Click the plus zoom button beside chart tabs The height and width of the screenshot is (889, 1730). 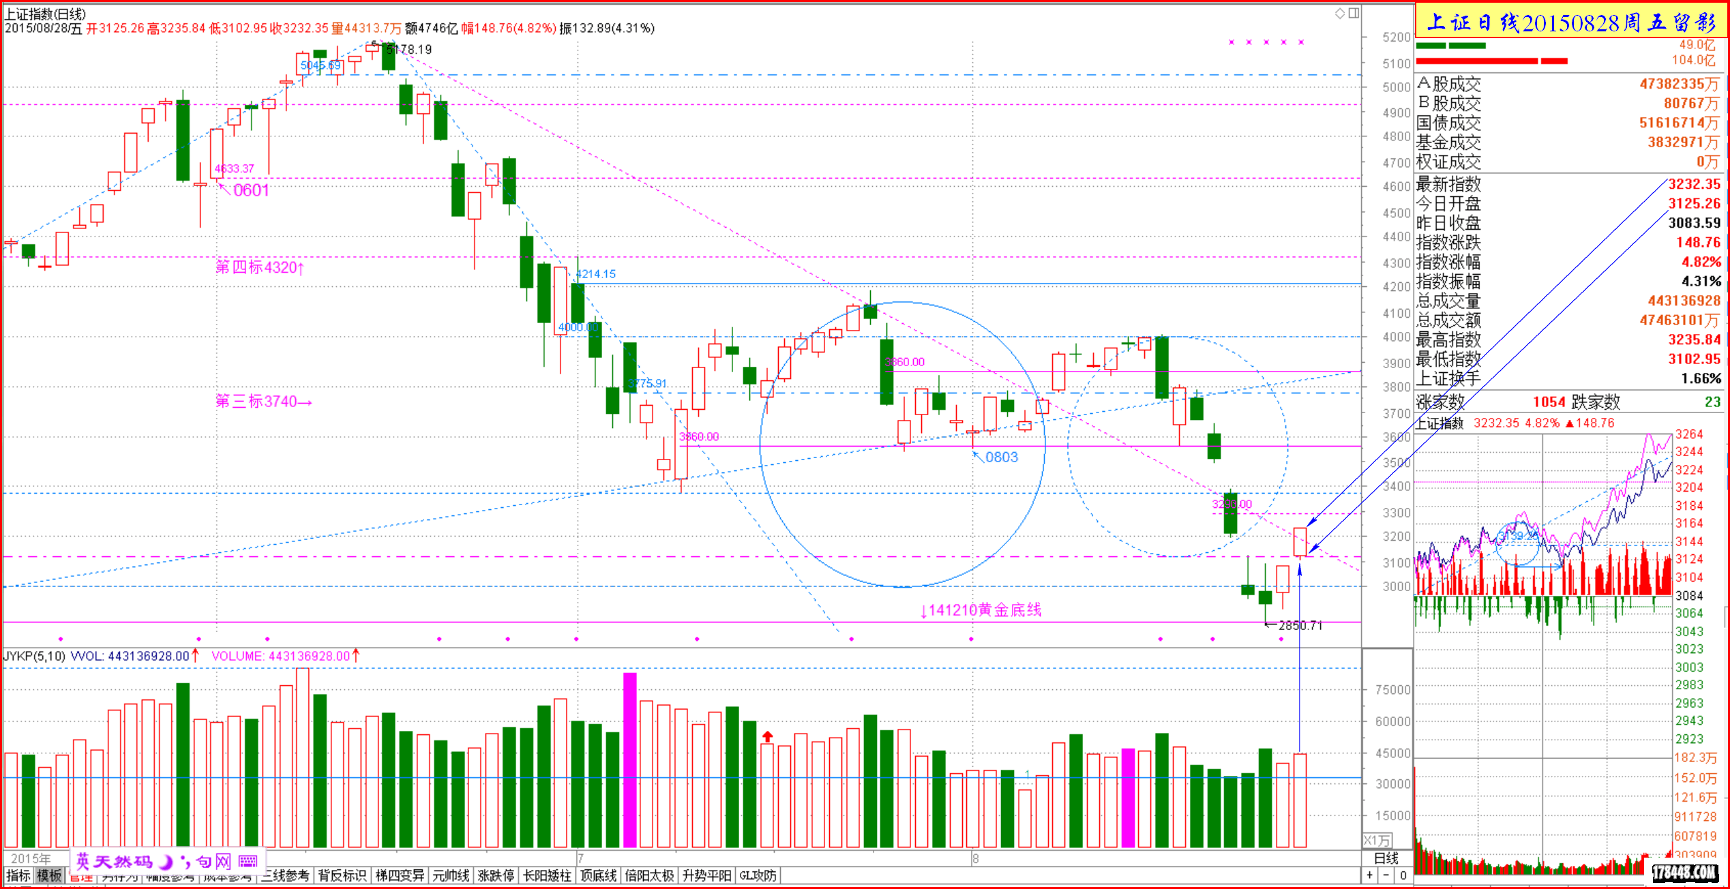1370,875
